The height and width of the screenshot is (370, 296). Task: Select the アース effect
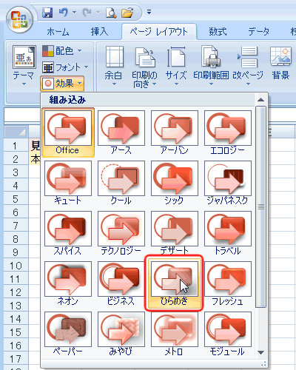coord(121,132)
